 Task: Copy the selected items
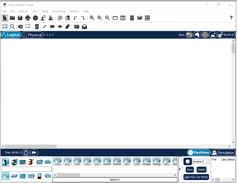(60, 18)
